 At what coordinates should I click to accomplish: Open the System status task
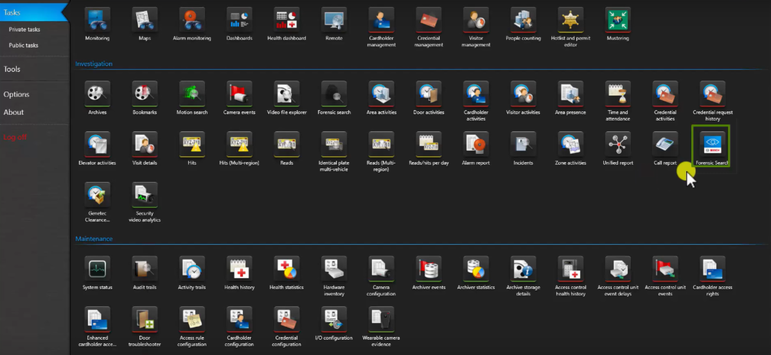click(x=97, y=269)
